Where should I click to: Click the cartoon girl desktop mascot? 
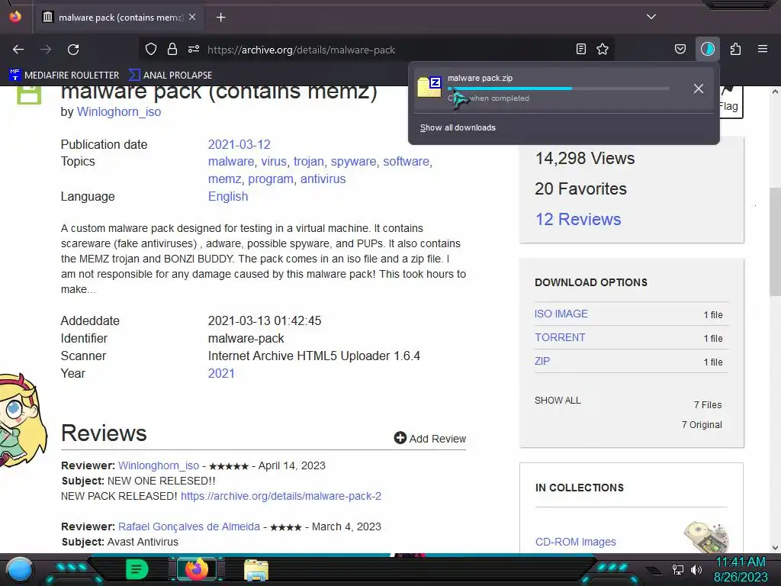point(22,421)
